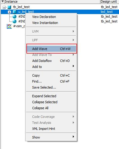119x149 pixels.
Task: Click the greyed Add Wave To entry
Action: coord(51,55)
